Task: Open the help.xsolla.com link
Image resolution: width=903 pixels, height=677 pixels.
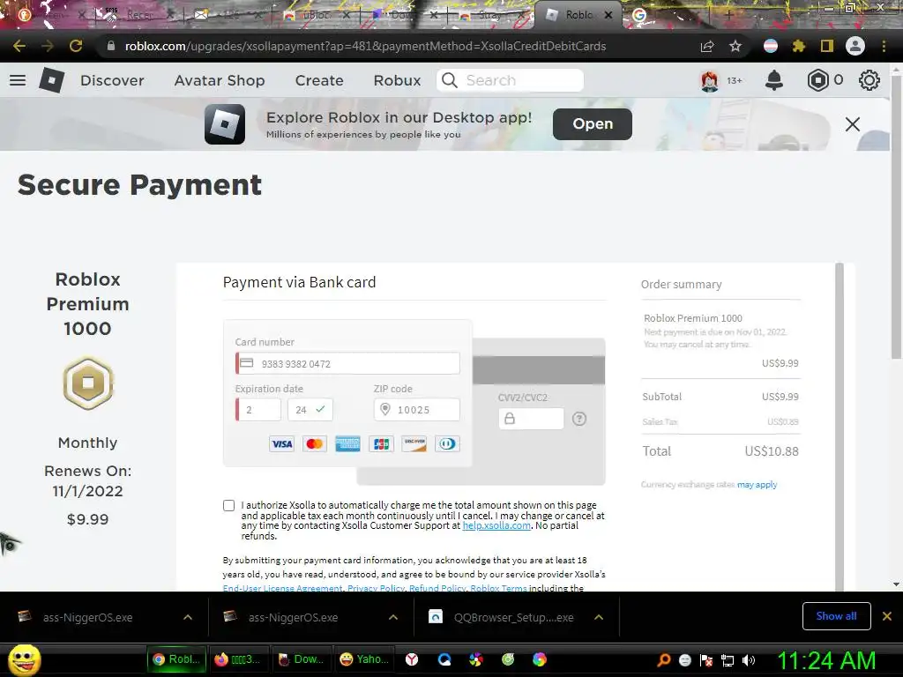Action: pyautogui.click(x=496, y=525)
